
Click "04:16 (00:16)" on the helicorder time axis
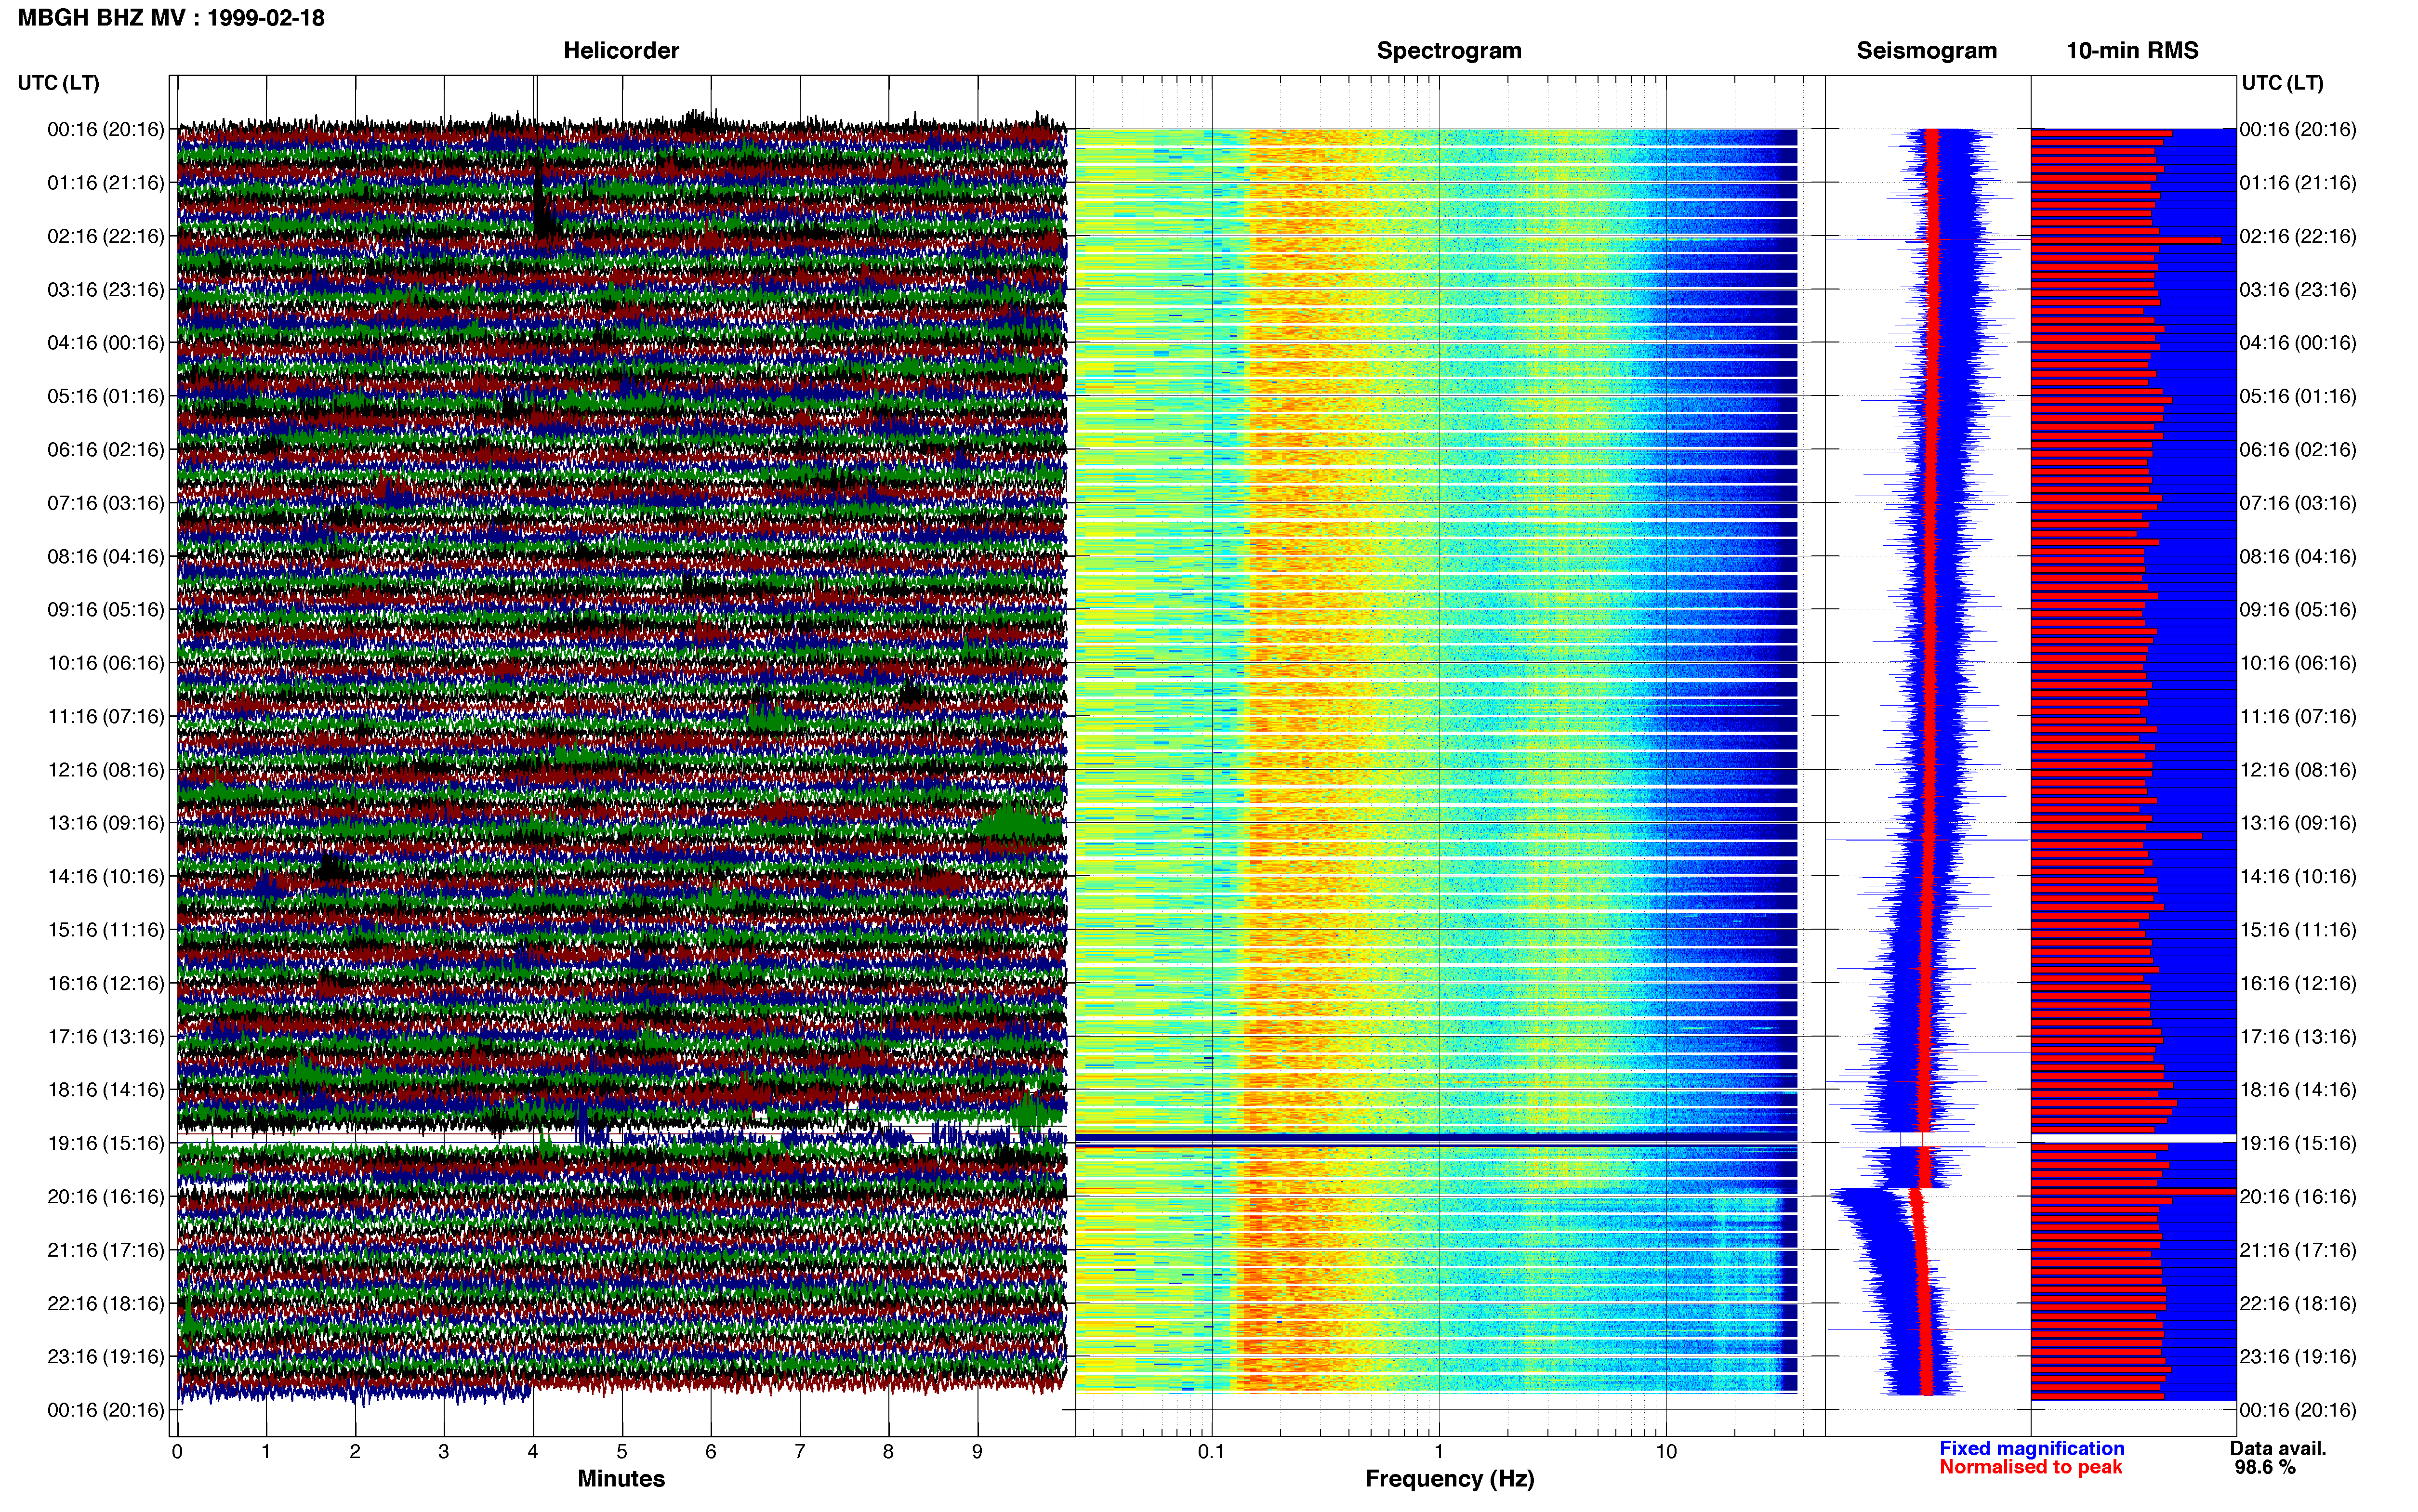click(105, 342)
